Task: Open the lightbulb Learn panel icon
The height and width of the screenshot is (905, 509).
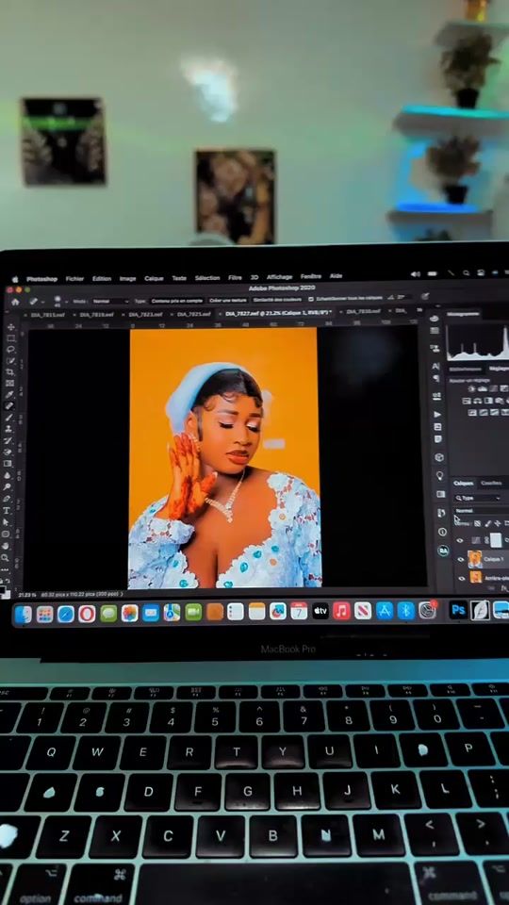Action: click(x=440, y=475)
